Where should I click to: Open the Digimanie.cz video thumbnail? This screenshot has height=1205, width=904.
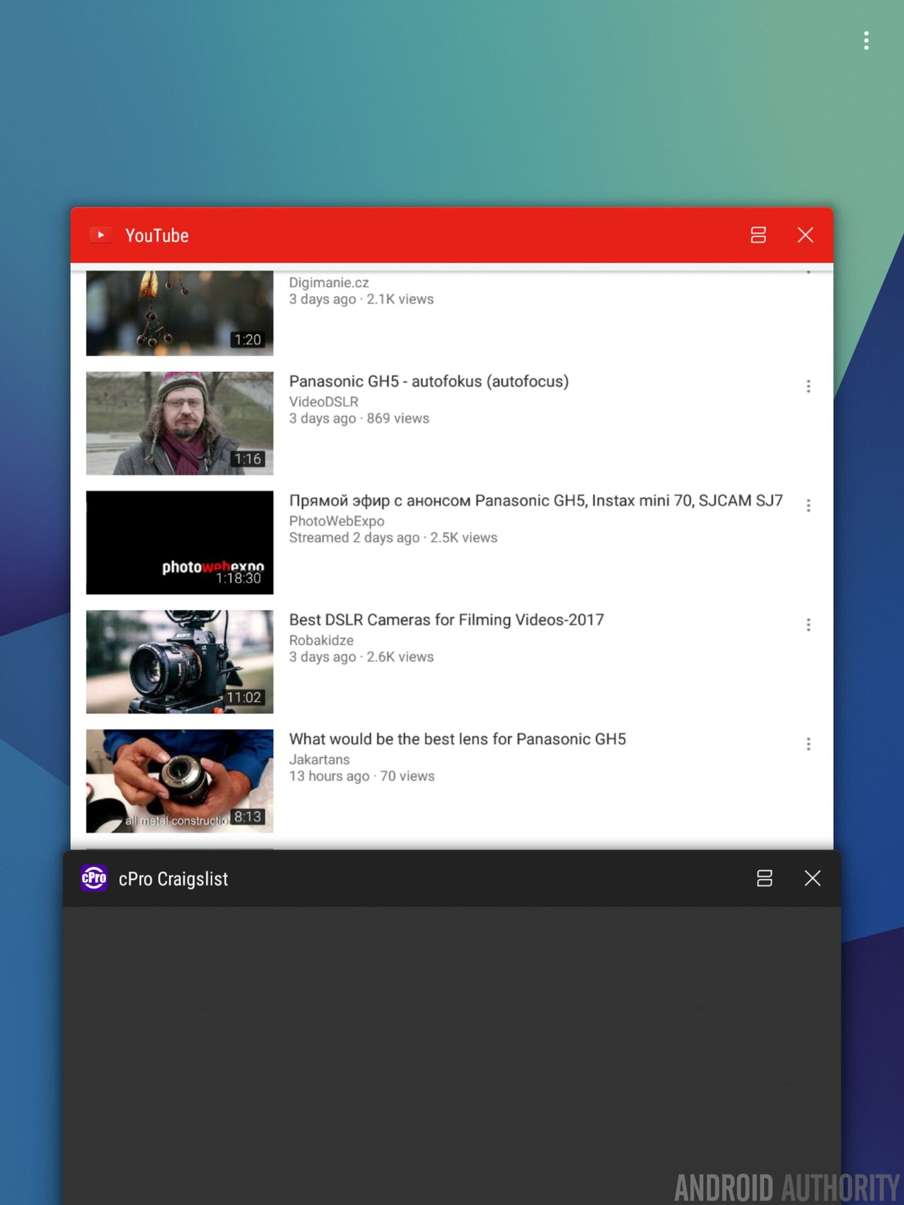click(x=180, y=313)
